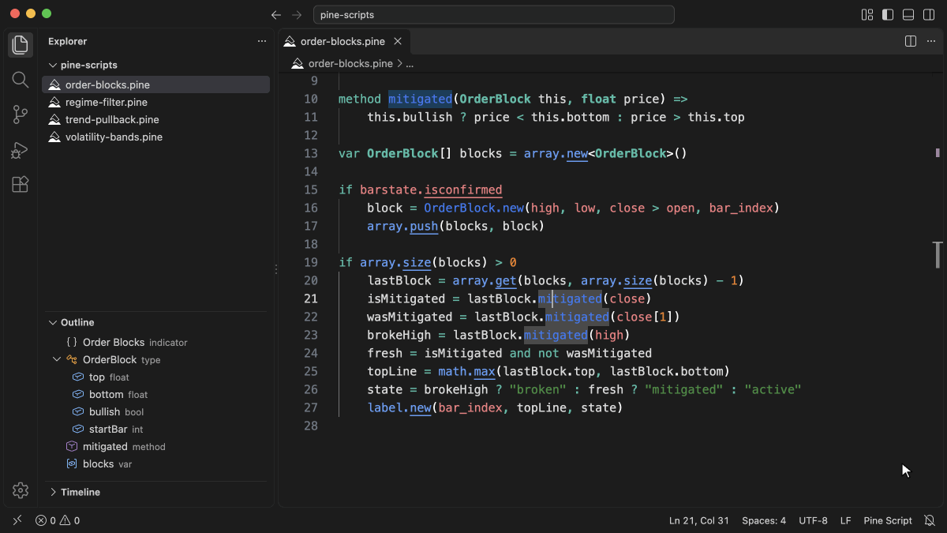The image size is (947, 533).
Task: Click the "broken" string on line 26
Action: tap(538, 389)
